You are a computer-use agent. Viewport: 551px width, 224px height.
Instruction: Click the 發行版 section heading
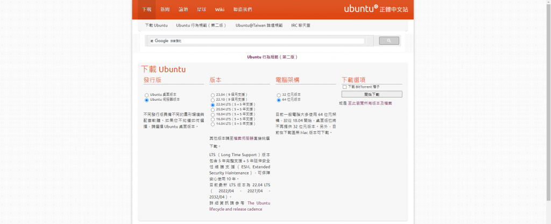click(x=152, y=80)
